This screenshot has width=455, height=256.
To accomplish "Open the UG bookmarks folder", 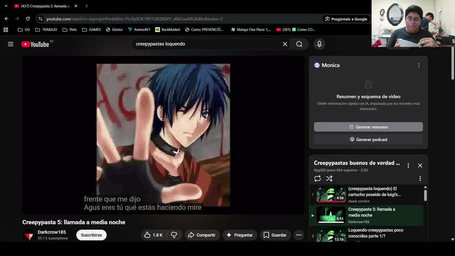I will coord(24,30).
